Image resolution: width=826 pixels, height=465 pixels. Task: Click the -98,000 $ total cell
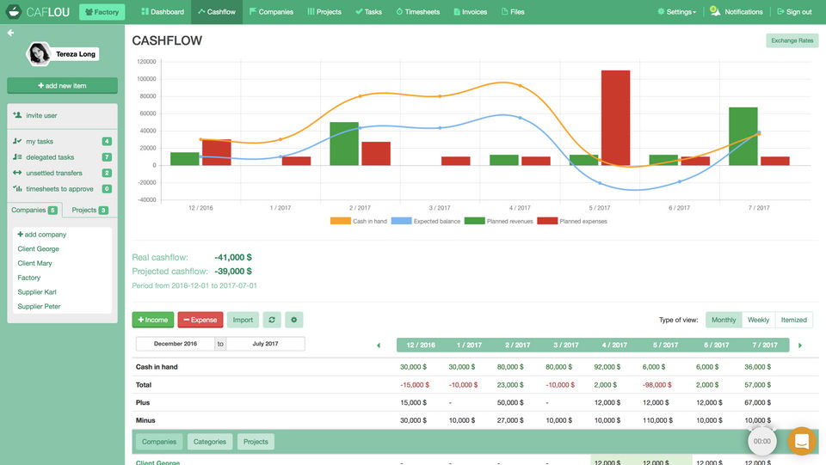(x=656, y=384)
